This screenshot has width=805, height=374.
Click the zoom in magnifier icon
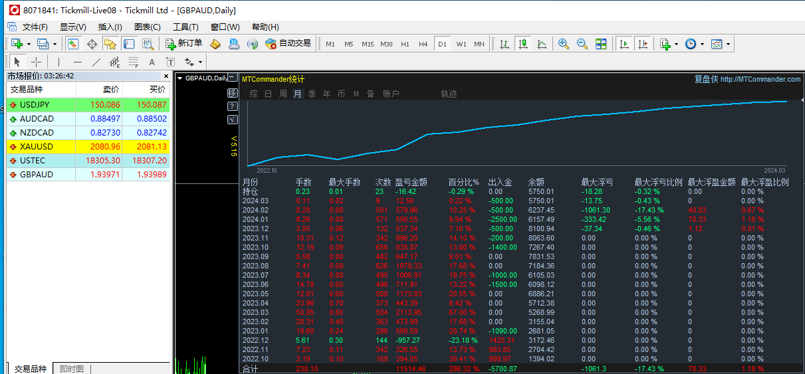tap(564, 44)
